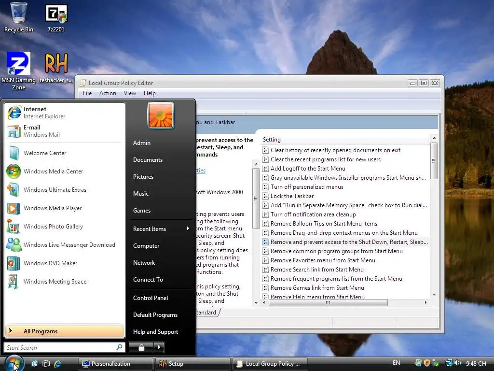The width and height of the screenshot is (494, 371).
Task: Open Help and Support
Action: [x=156, y=332]
